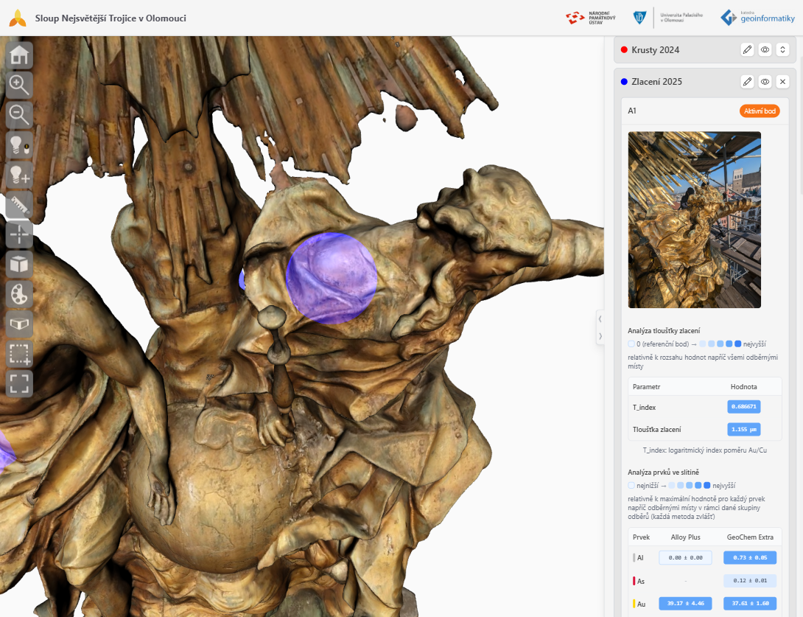Viewport: 803px width, 617px height.
Task: Activate the crosshair point picking tool
Action: pos(19,234)
